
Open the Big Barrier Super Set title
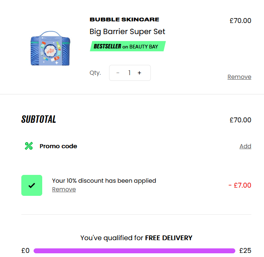pos(127,32)
